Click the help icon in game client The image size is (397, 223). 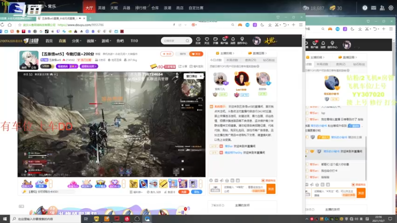coord(365,8)
